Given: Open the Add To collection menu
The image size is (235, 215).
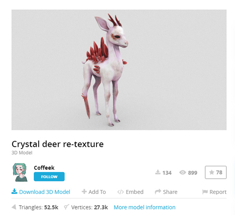Looking at the screenshot, I should [97, 192].
